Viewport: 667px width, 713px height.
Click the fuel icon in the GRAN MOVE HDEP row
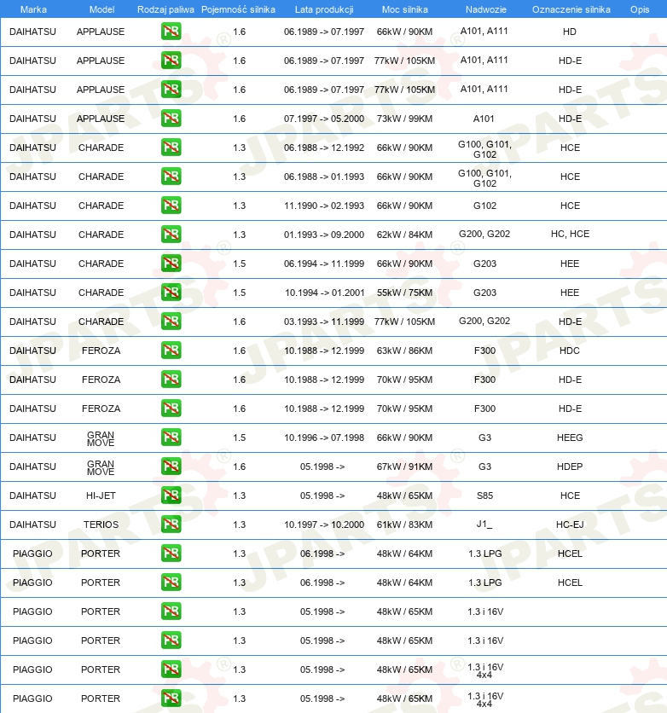point(171,467)
